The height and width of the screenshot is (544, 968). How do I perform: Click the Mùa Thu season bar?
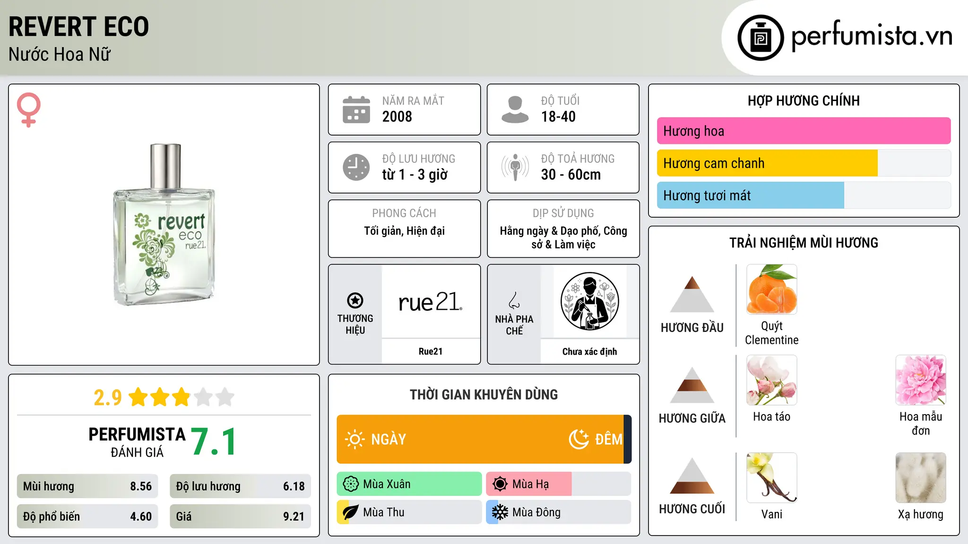[409, 512]
